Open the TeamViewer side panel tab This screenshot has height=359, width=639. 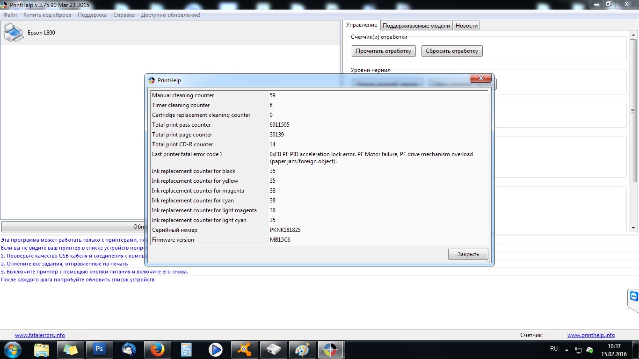[633, 297]
